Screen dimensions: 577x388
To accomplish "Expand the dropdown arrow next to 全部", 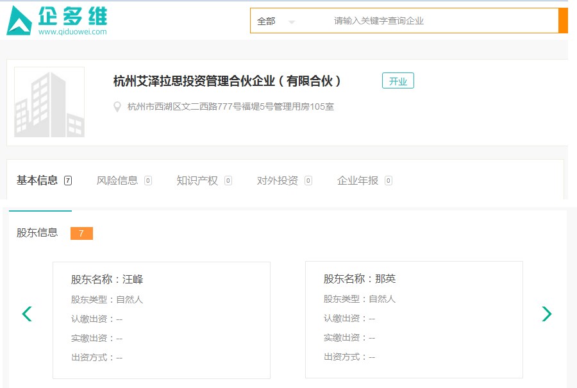I will [292, 21].
